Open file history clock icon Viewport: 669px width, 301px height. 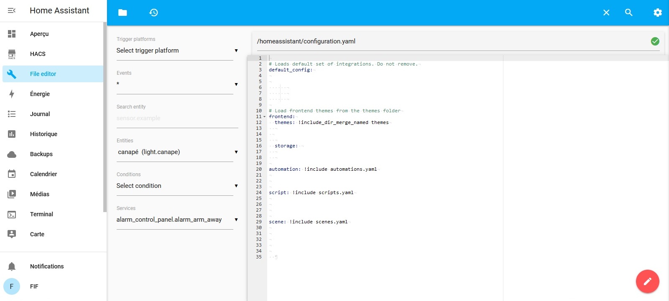pos(153,13)
